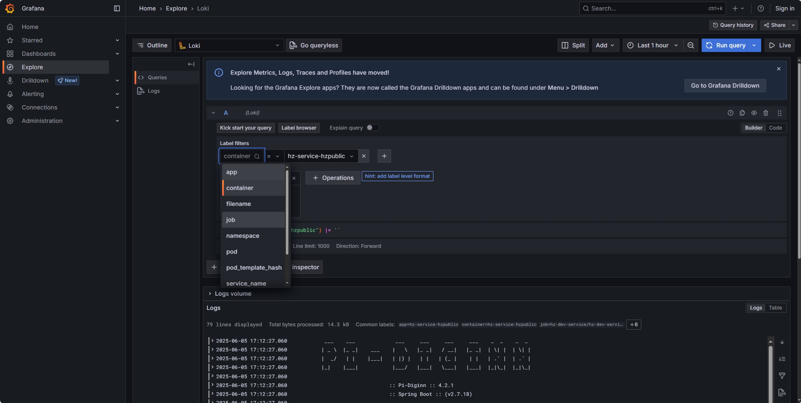Screen dimensions: 801x403
Task: Click the zoom out time range icon
Action: point(690,45)
